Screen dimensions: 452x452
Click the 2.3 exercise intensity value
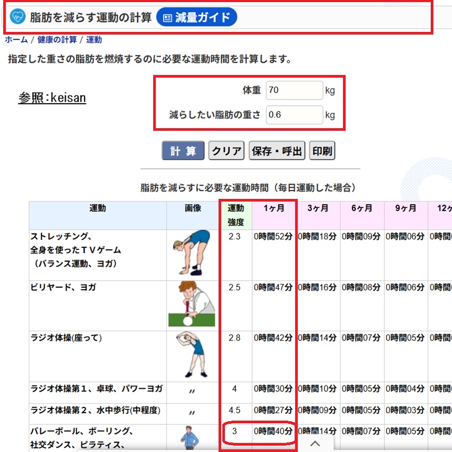click(235, 237)
